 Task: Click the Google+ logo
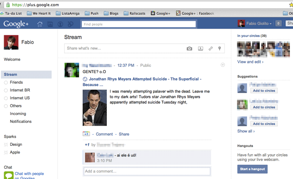(x=16, y=24)
